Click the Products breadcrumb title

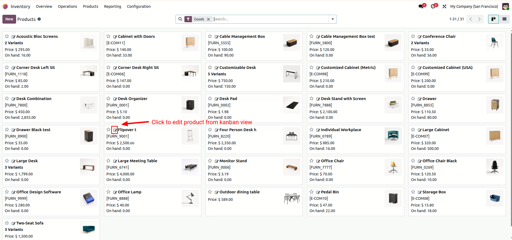(x=26, y=19)
